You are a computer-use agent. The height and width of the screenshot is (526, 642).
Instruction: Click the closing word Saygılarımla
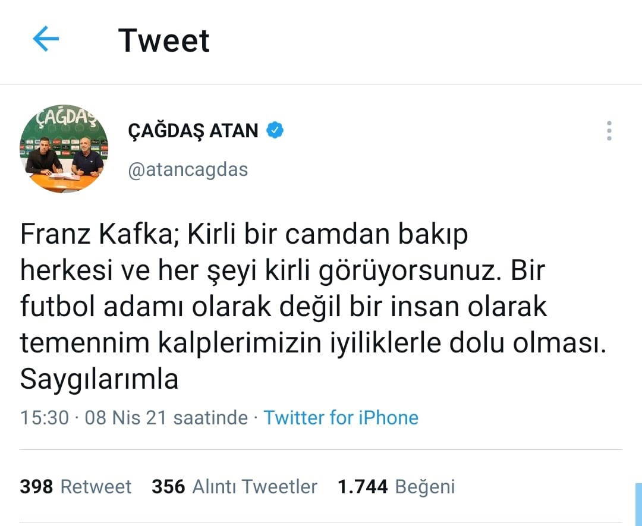[x=99, y=379]
